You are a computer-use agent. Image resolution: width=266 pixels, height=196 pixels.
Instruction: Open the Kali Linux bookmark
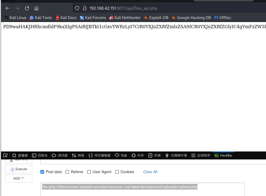tap(15, 18)
